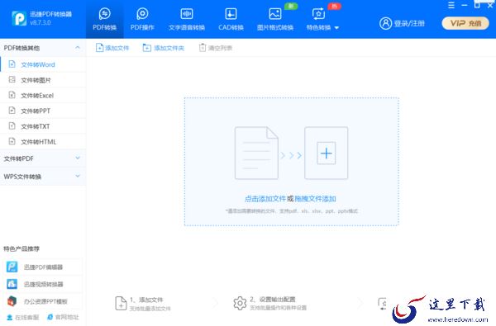Switch to the PDF操作 tab
496x326 pixels.
142,19
